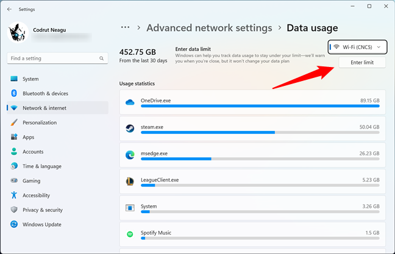Click the Enter limit button
Viewport: 395px width, 254px height.
(x=362, y=62)
